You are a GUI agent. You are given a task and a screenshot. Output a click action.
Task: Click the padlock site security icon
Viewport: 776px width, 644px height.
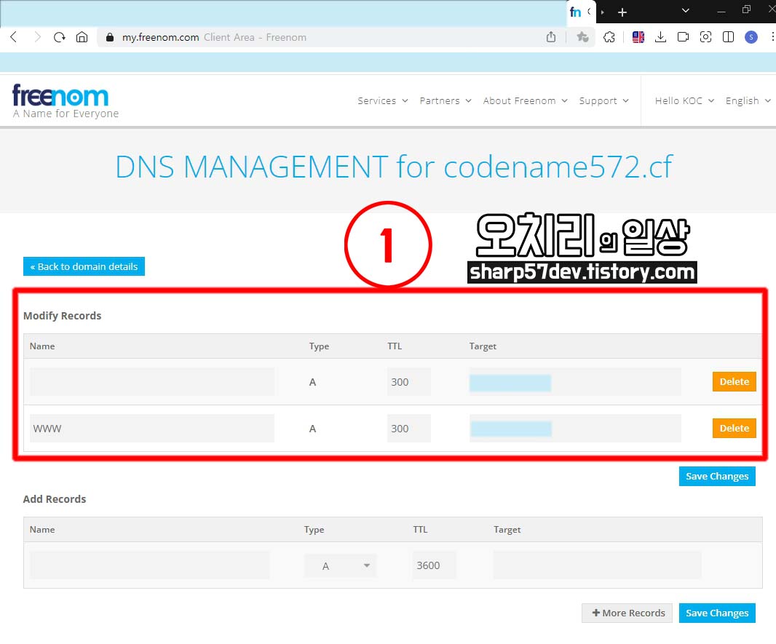(x=110, y=37)
